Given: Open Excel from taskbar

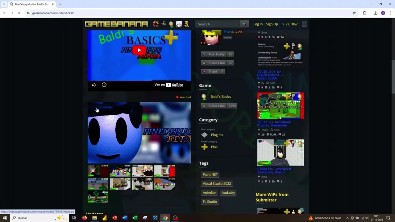Looking at the screenshot, I should pyautogui.click(x=135, y=218).
